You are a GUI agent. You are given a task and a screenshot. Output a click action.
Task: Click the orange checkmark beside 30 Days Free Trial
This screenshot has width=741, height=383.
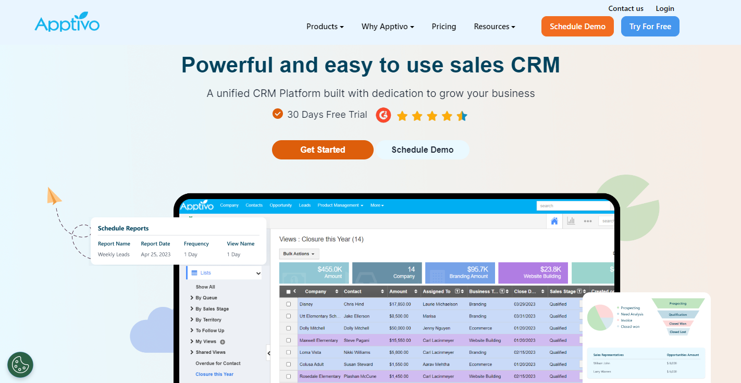coord(278,114)
